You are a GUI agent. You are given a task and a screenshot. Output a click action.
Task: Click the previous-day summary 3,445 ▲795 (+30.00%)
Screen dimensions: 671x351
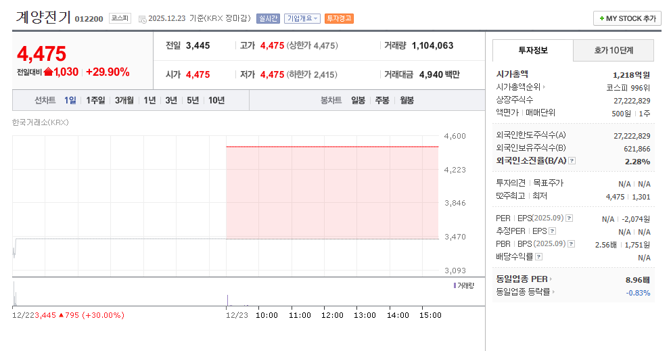tap(79, 315)
